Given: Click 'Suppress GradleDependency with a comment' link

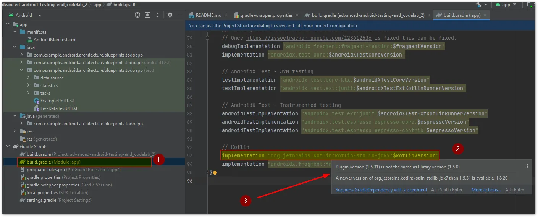Looking at the screenshot, I should (x=381, y=189).
